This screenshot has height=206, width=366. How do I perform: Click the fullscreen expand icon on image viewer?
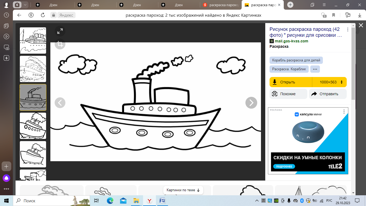tap(60, 31)
